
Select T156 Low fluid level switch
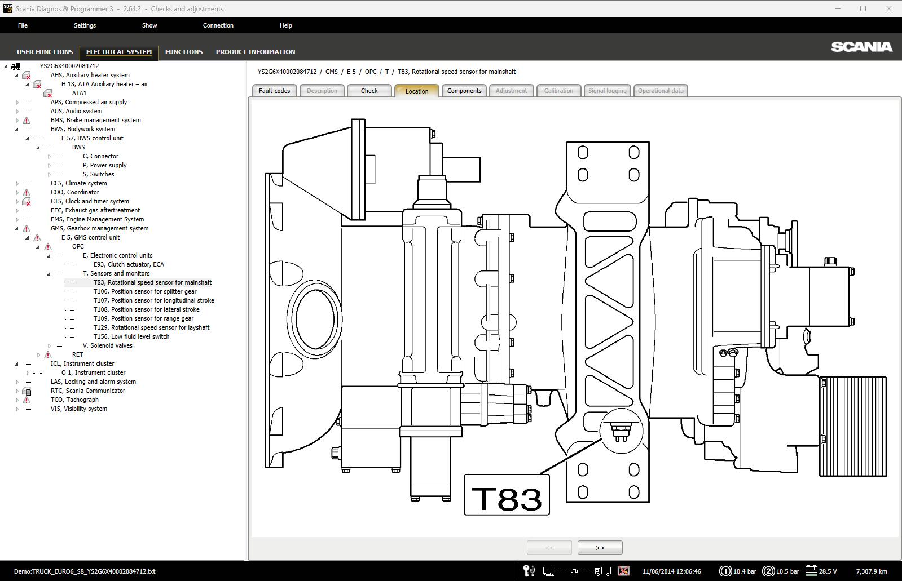[131, 337]
